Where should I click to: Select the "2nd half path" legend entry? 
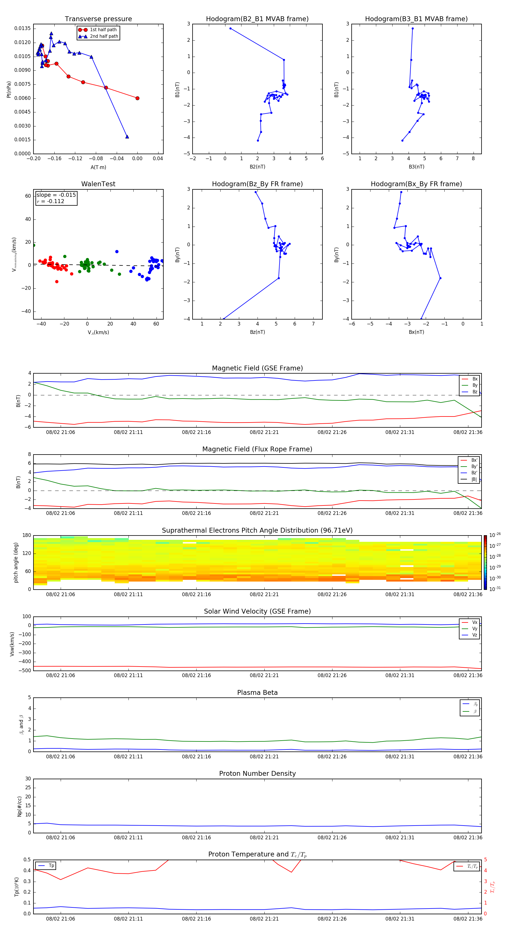pos(99,36)
